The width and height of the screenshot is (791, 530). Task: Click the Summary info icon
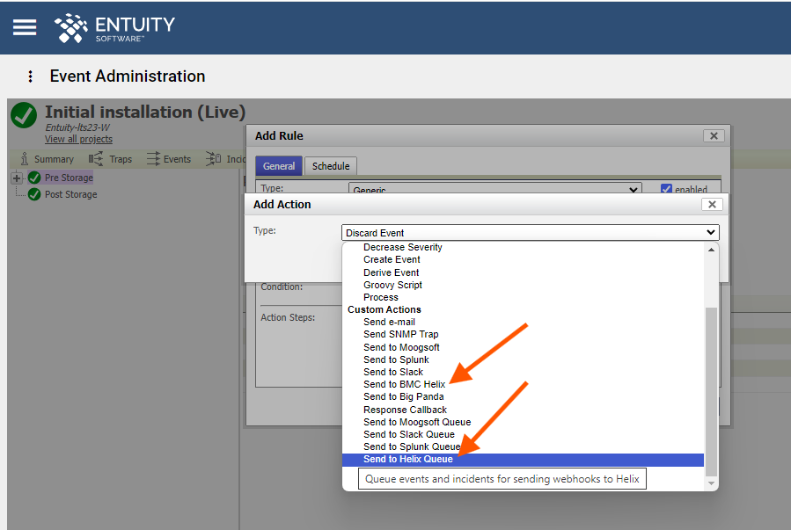pos(25,159)
